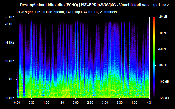Screen dimensions: 175x109
Task: Click the 20 kHz frequency label
Action: [x=9, y=24]
